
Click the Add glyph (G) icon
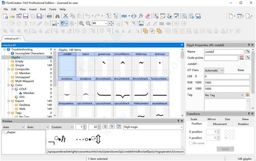(116, 16)
